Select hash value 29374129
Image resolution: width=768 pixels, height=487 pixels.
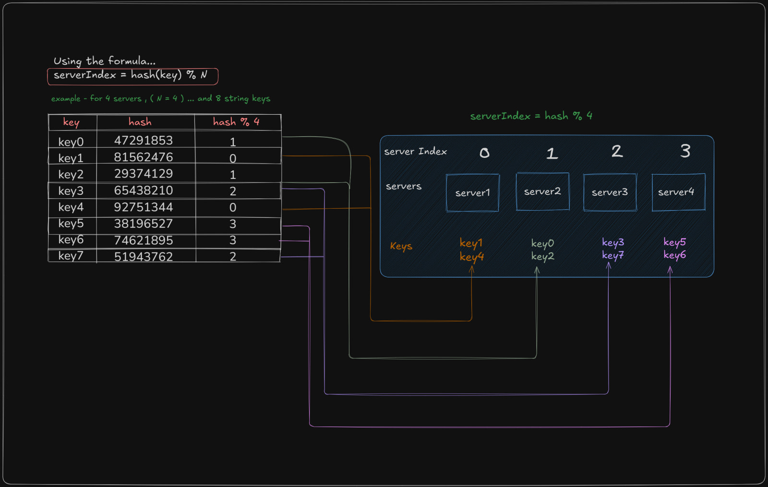[x=144, y=173]
